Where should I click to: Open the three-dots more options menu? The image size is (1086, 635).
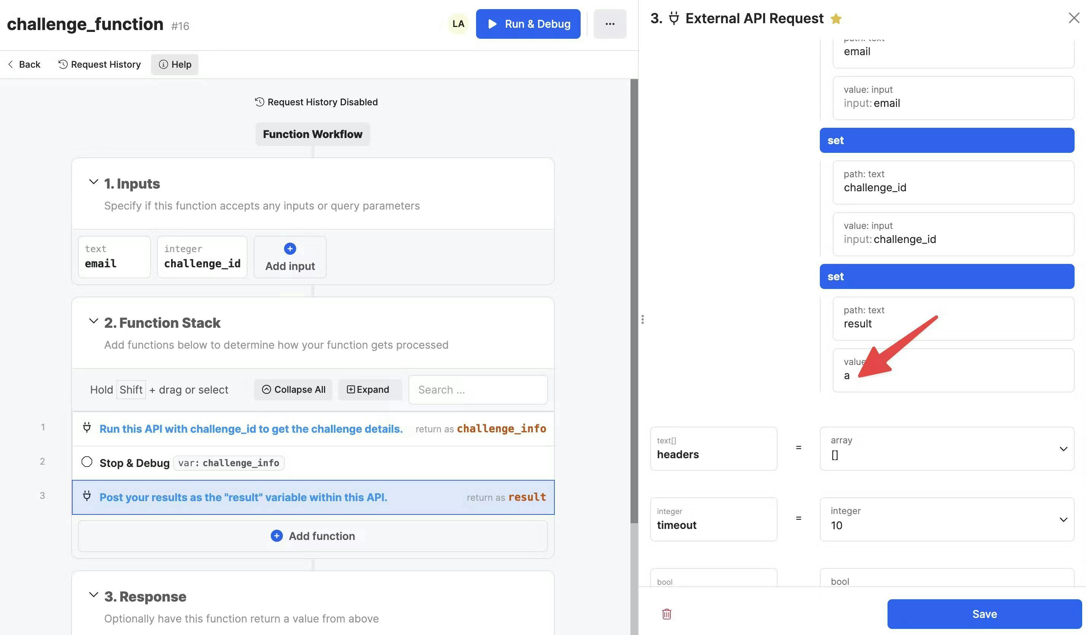[610, 24]
